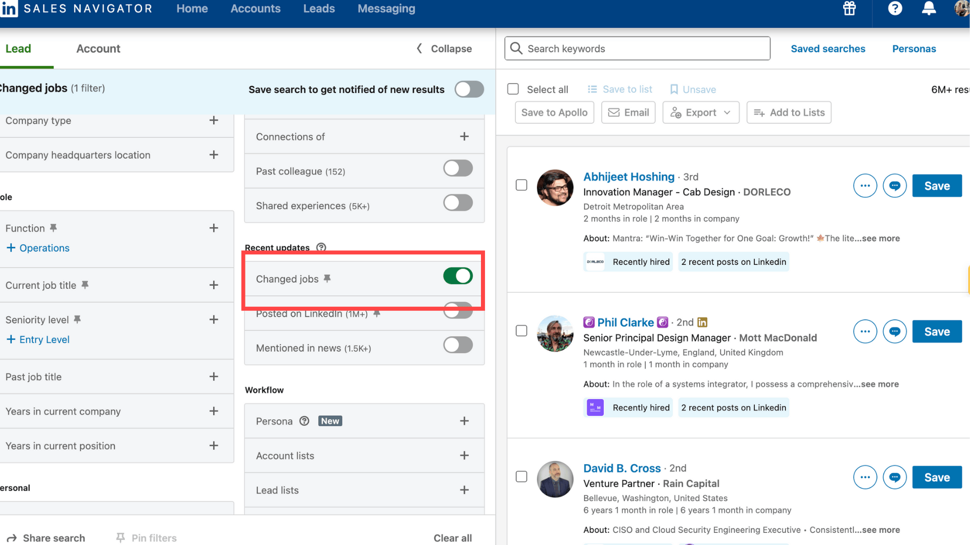Expand the Company type filter
Screen dimensions: 970x545
tap(213, 121)
